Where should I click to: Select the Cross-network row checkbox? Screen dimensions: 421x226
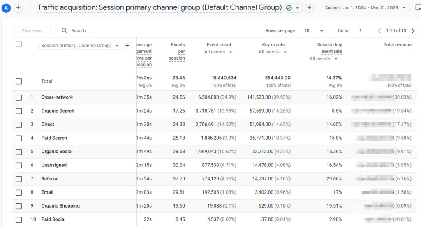tap(19, 97)
